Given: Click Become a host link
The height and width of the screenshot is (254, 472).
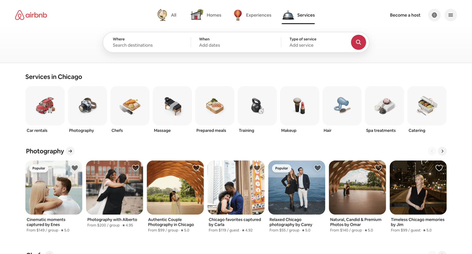Looking at the screenshot, I should [405, 15].
